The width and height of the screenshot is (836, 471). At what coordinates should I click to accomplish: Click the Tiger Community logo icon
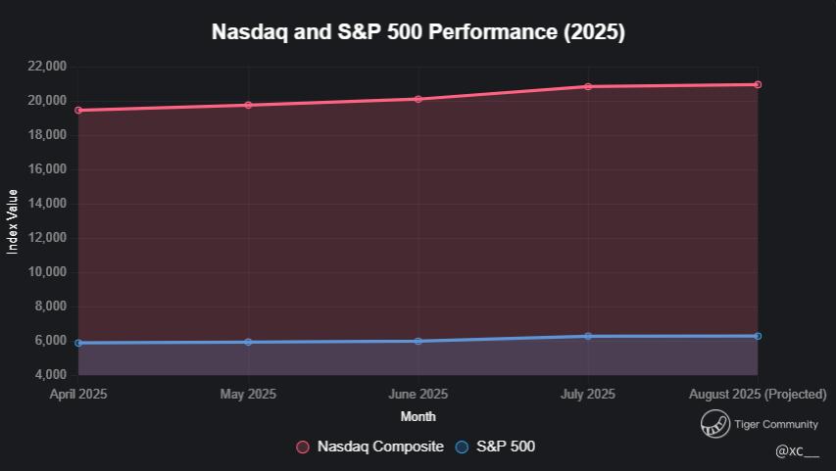715,424
